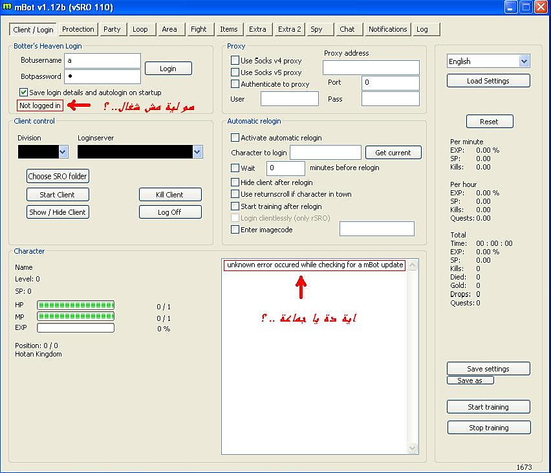
Task: Tick the Enter imagecode checkbox
Action: (235, 230)
